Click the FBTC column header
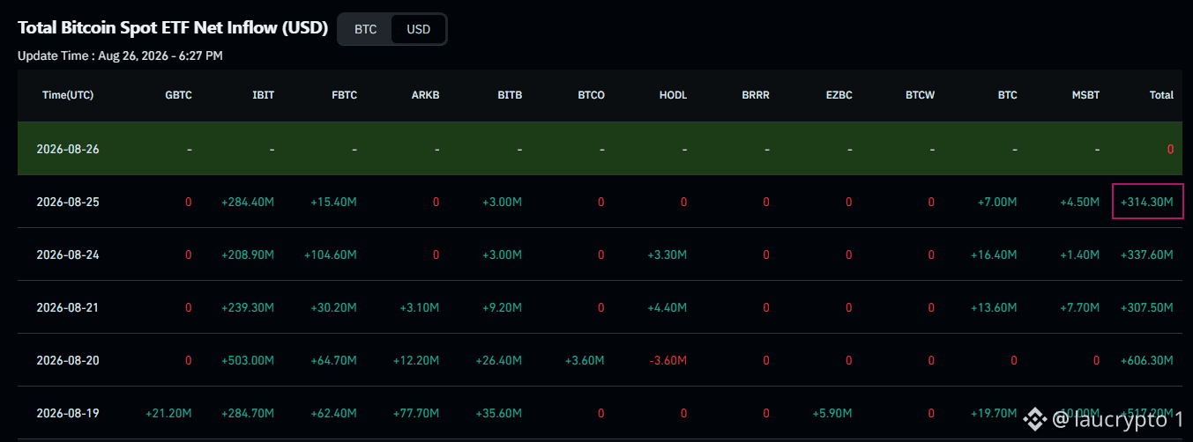1193x442 pixels. click(x=343, y=95)
